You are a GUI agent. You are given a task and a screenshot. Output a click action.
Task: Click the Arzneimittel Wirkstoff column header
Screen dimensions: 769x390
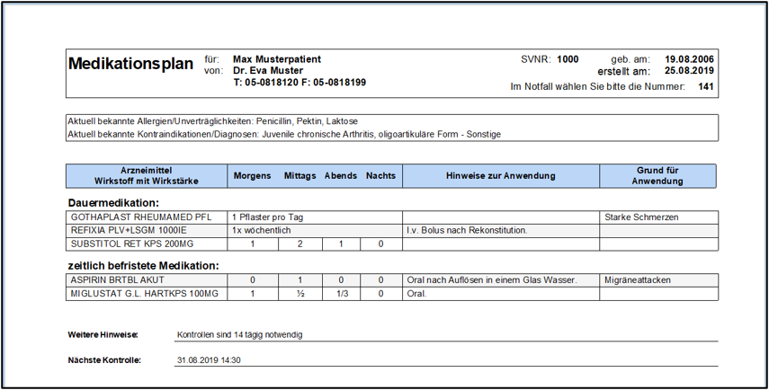click(146, 176)
